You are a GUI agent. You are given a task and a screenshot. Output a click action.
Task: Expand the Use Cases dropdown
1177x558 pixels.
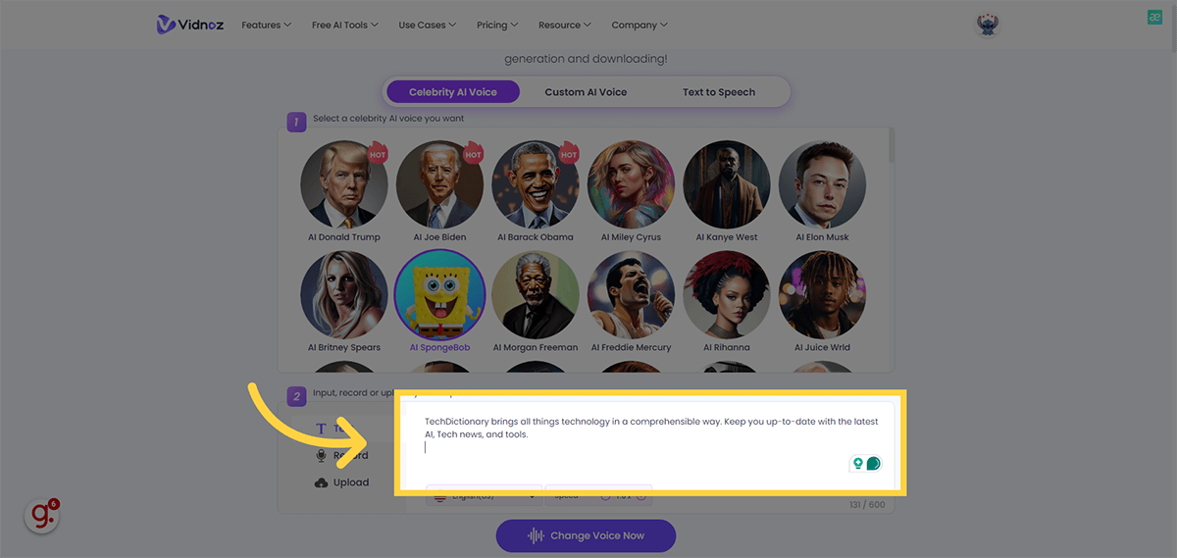click(429, 25)
